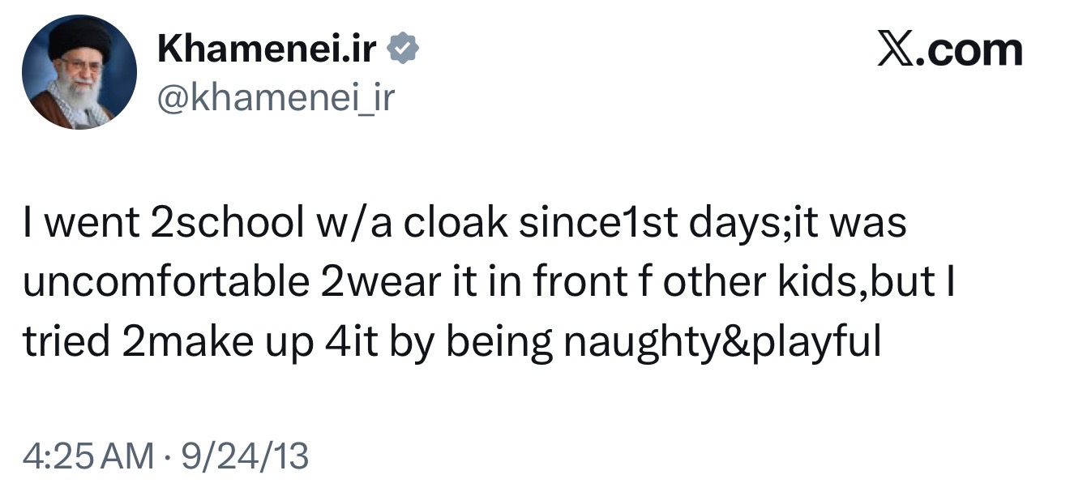Click the round profile avatar photo
The width and height of the screenshot is (1070, 492).
[79, 72]
